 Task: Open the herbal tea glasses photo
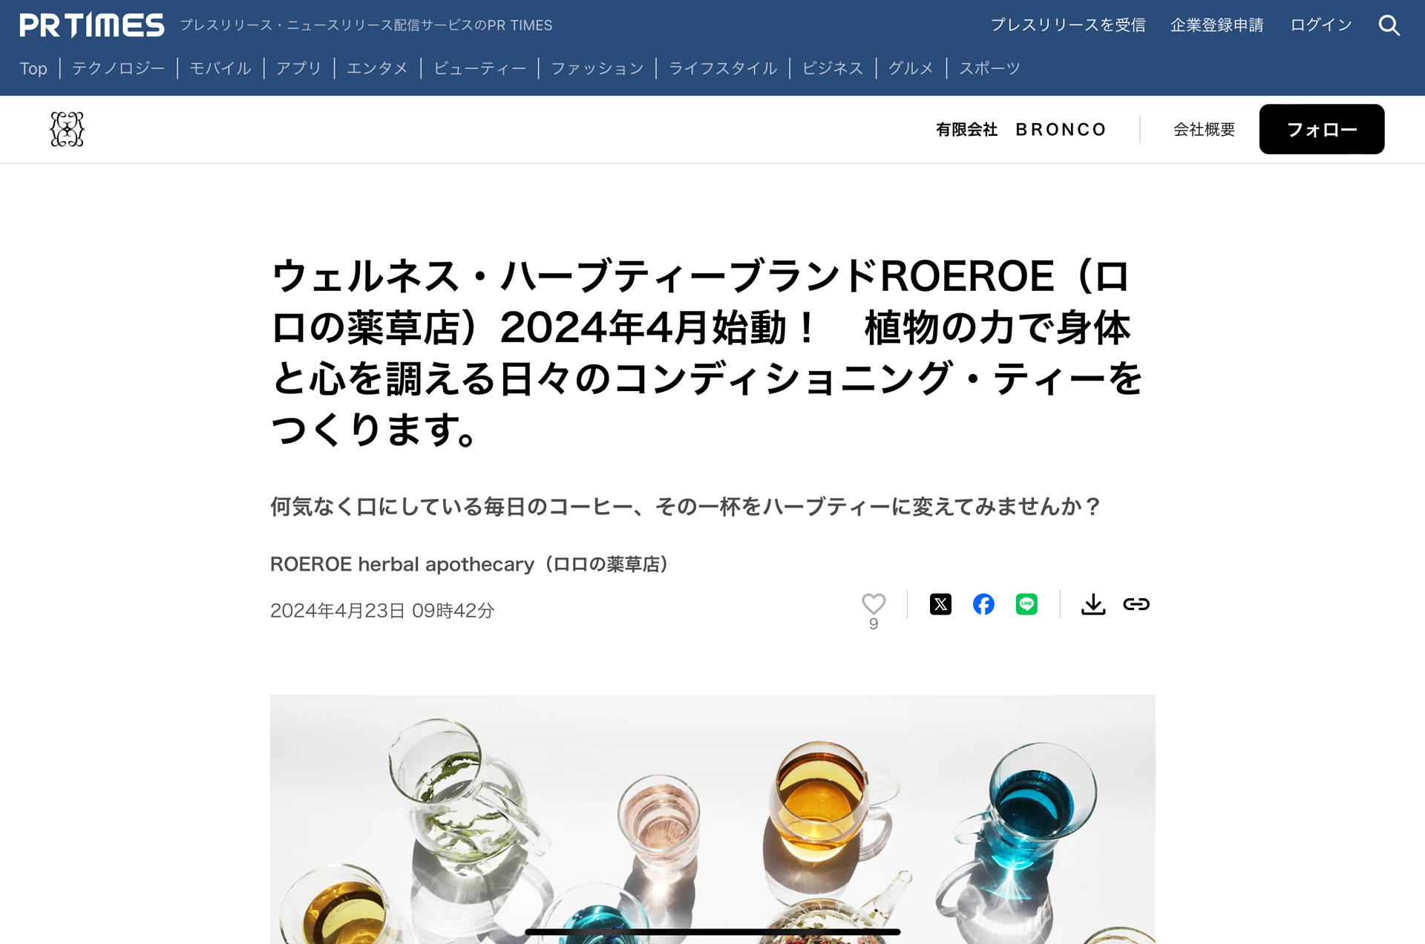point(712,819)
